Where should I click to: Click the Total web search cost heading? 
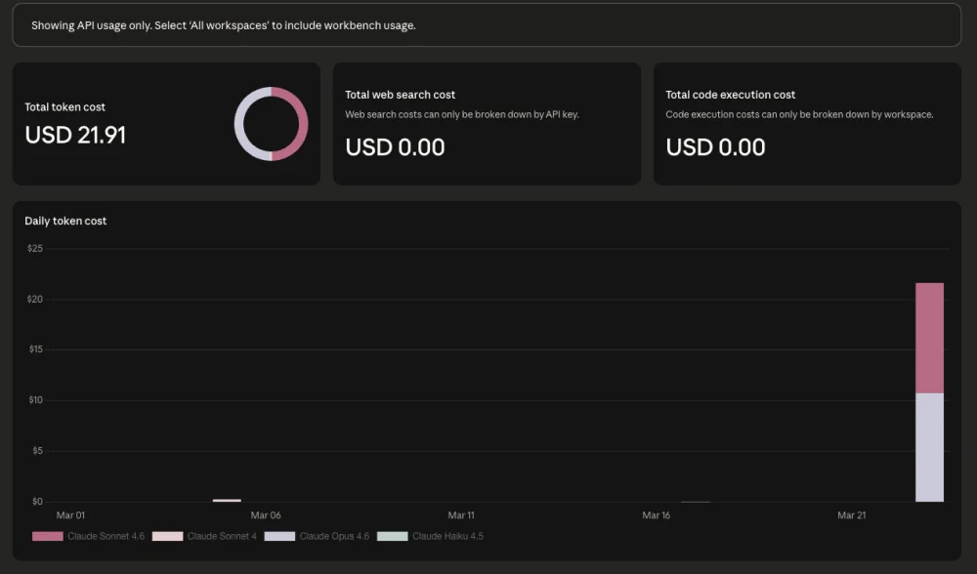point(400,95)
